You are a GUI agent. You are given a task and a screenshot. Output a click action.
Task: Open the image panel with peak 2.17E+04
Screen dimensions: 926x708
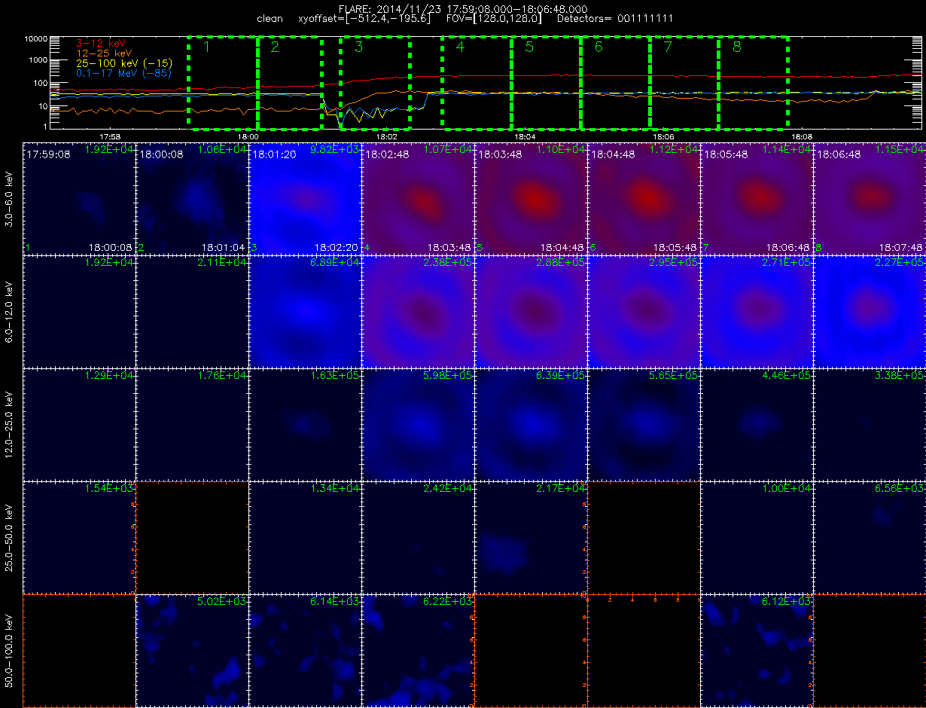pos(531,536)
